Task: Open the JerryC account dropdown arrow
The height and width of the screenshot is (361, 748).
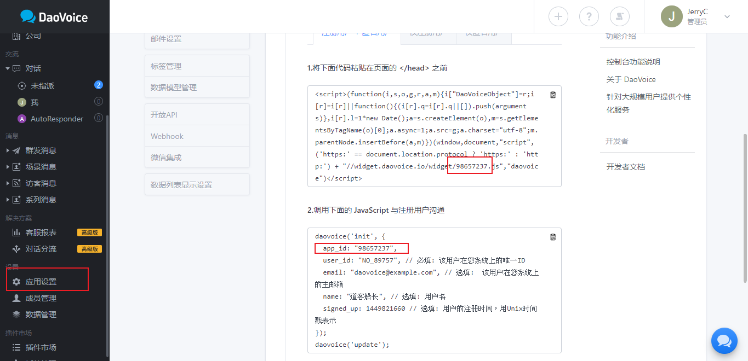Action: click(x=727, y=16)
